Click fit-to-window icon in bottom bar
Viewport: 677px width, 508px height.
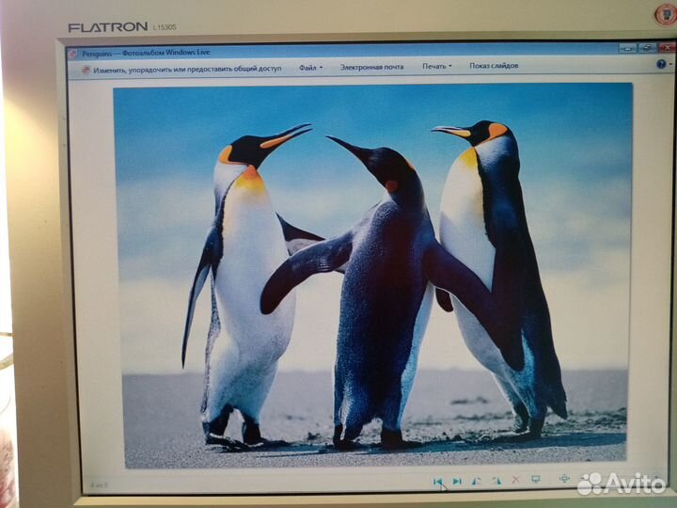pos(564,479)
